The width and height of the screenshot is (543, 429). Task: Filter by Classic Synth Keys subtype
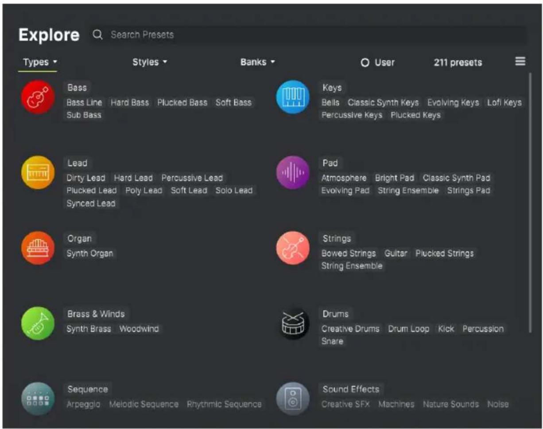(x=383, y=102)
